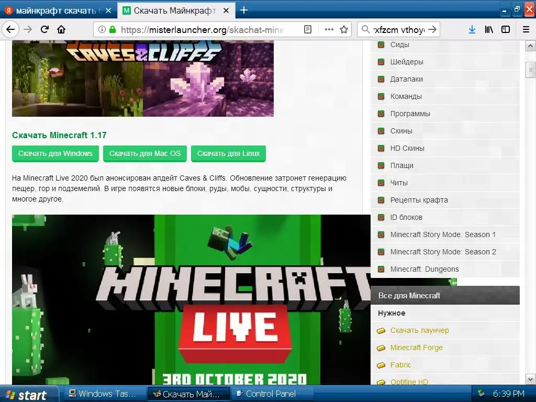The height and width of the screenshot is (402, 536).
Task: Submit the search with the arrow button
Action: 432,30
